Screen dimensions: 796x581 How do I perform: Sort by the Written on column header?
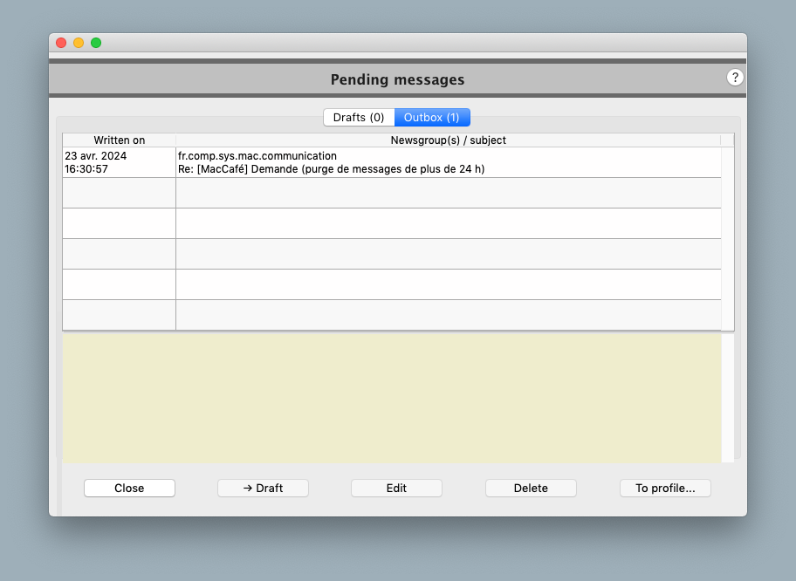120,140
